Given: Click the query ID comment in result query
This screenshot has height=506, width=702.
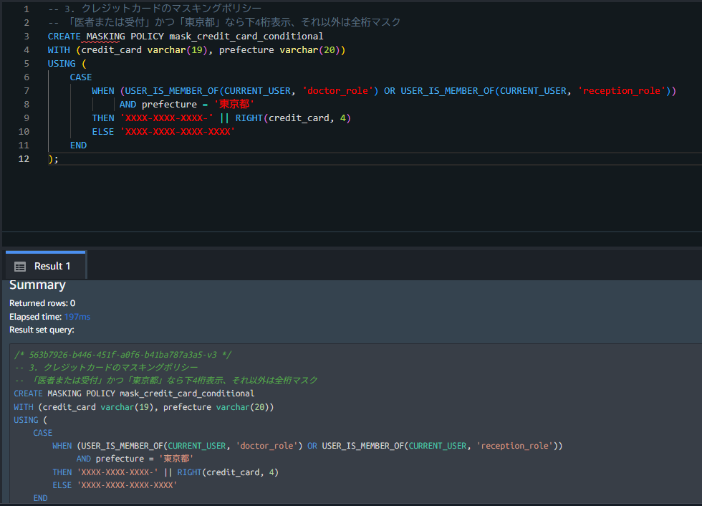Looking at the screenshot, I should (x=122, y=355).
